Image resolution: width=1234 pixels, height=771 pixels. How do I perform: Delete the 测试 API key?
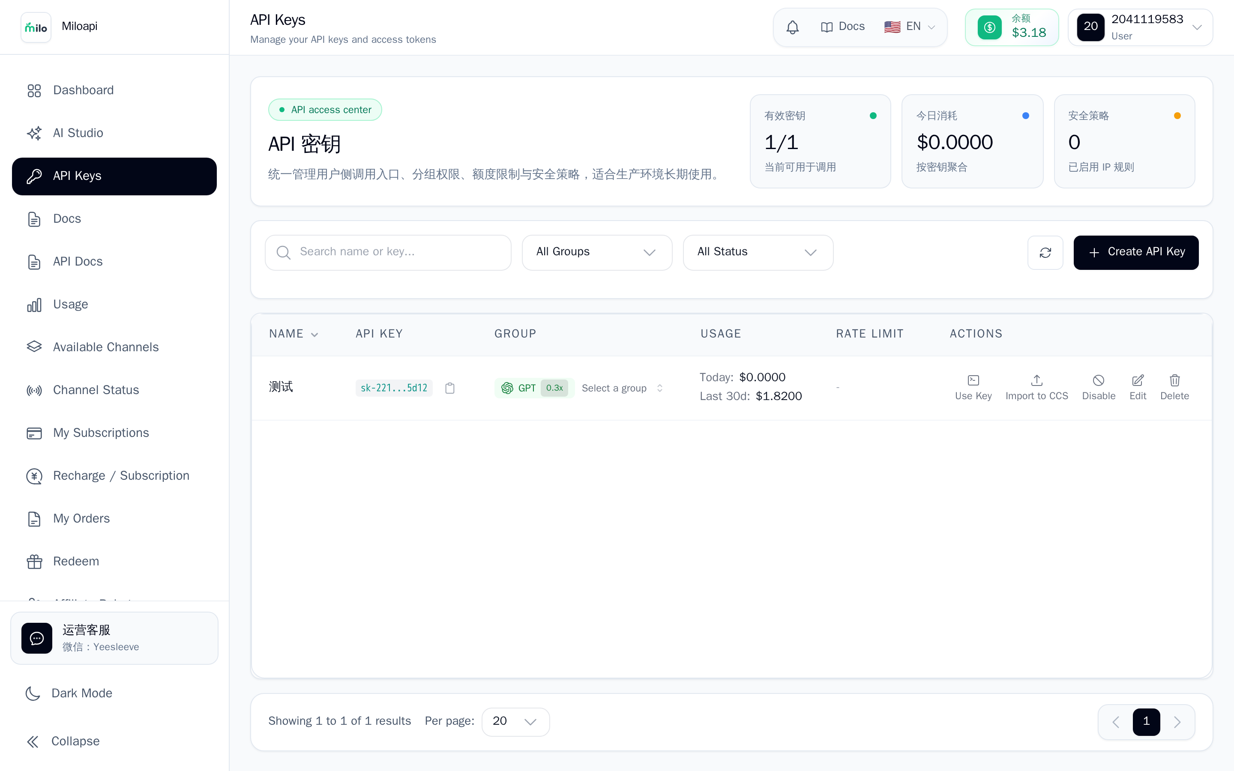point(1174,388)
